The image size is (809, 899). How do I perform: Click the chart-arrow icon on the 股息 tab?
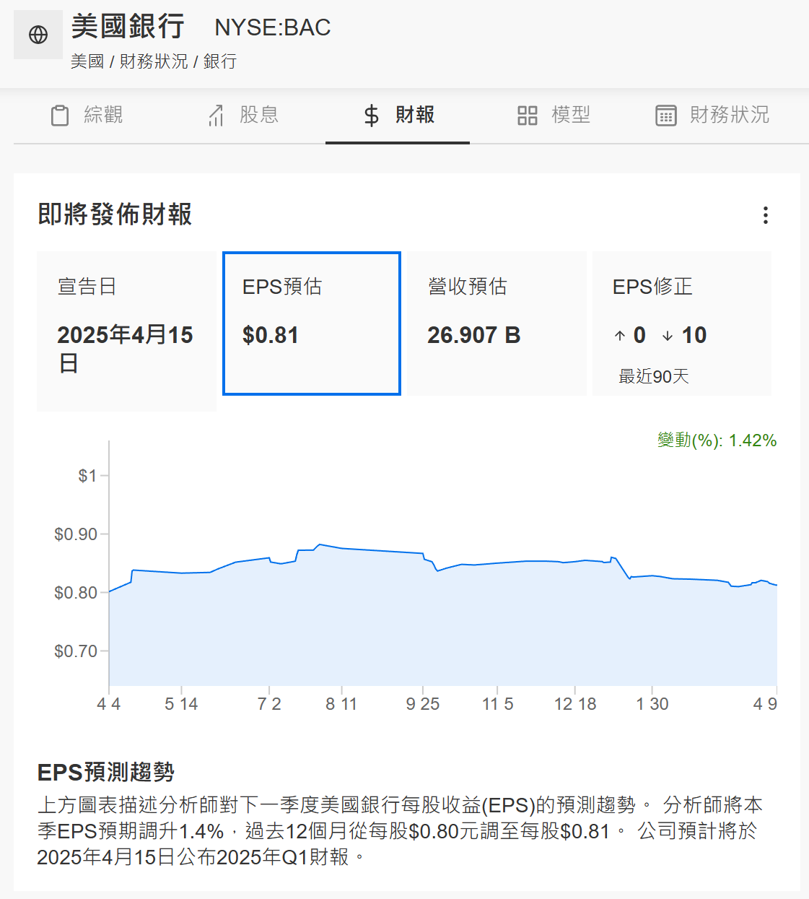tap(216, 116)
